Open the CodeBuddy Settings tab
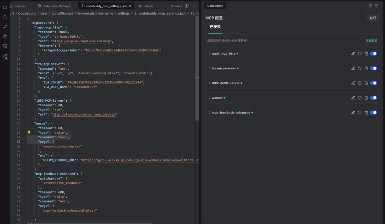 [56, 6]
